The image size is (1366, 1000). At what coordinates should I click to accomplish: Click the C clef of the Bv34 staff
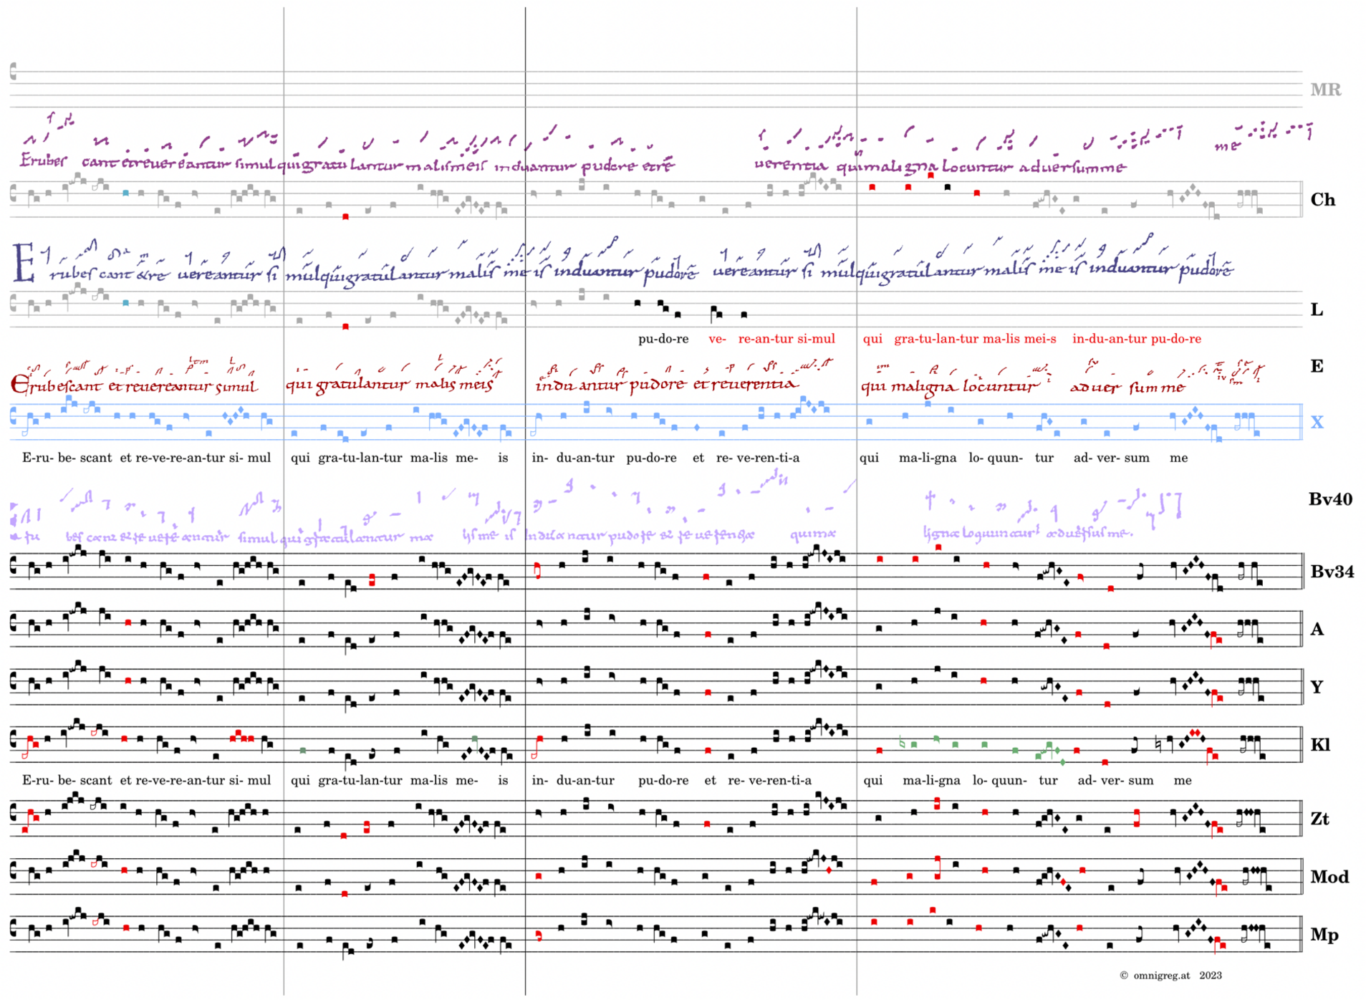click(x=14, y=566)
